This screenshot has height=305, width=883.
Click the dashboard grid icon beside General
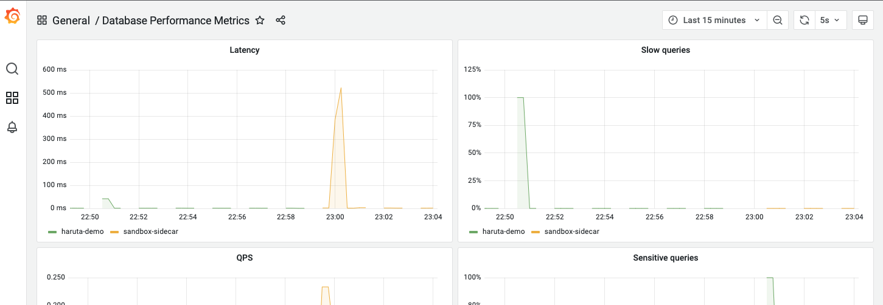click(42, 20)
